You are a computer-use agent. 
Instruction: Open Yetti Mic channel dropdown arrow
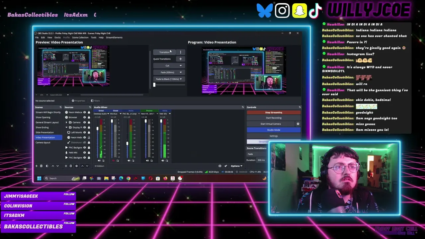point(170,114)
